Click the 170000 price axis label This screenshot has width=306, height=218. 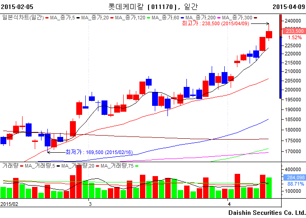point(293,151)
